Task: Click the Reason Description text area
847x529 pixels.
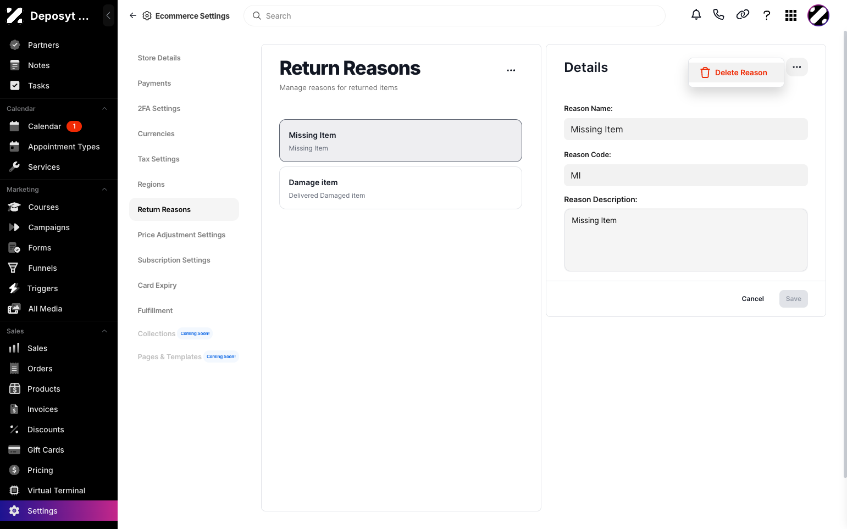Action: click(686, 240)
